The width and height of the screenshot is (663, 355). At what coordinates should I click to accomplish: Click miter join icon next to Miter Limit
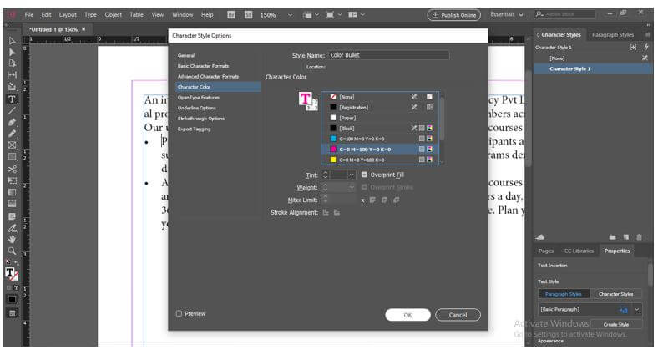point(372,200)
